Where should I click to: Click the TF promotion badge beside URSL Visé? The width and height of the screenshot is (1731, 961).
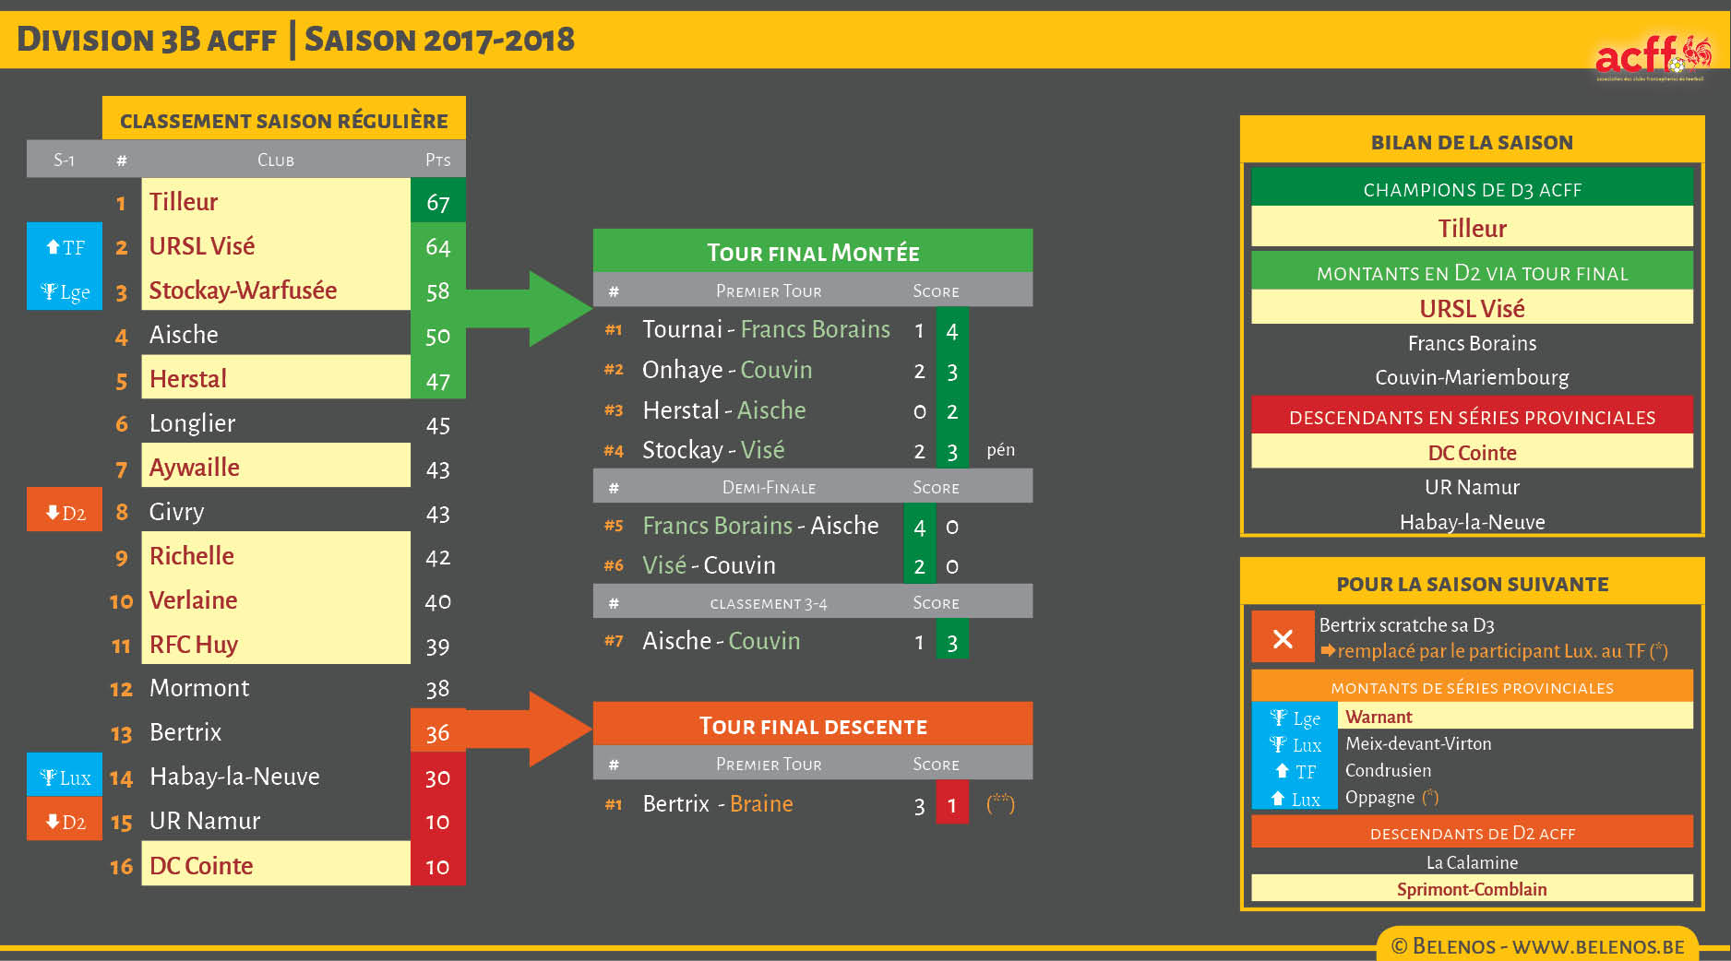pos(65,247)
